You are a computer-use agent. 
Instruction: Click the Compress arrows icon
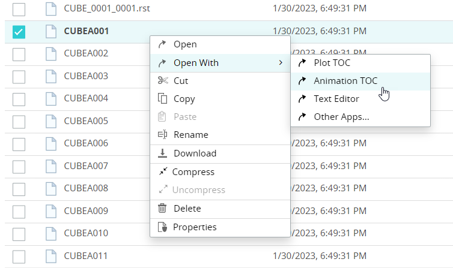[x=162, y=172]
